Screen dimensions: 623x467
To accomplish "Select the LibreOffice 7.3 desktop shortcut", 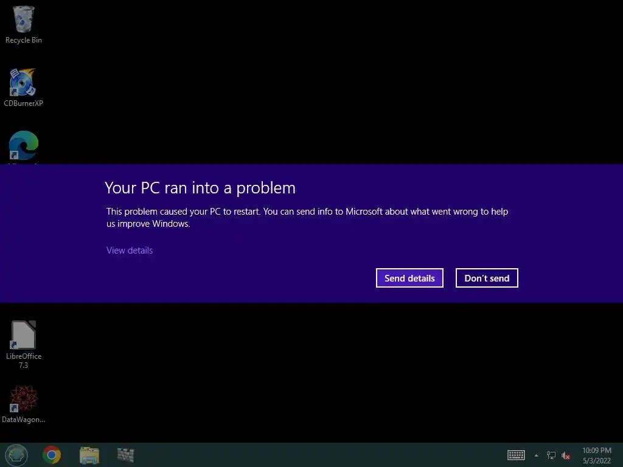I will 24,344.
